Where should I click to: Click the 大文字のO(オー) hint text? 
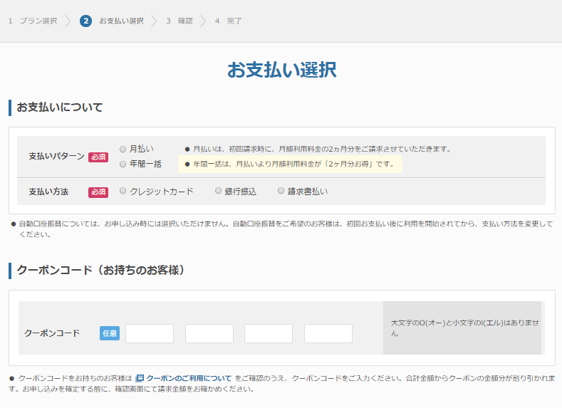pos(464,328)
